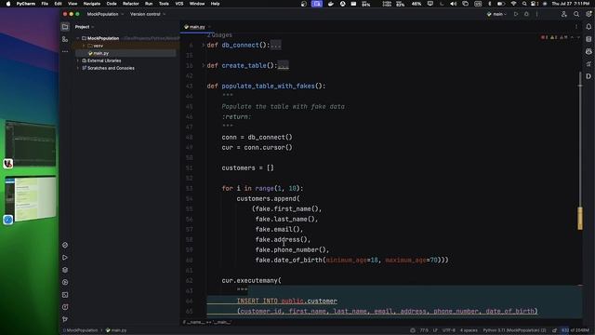595x335 pixels.
Task: Select the dark terminal window thumbnail in Stage Manager
Action: (31, 144)
